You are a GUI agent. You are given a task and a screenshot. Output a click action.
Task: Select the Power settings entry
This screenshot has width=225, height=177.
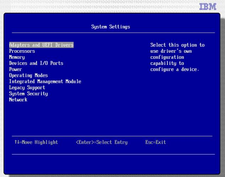click(16, 69)
